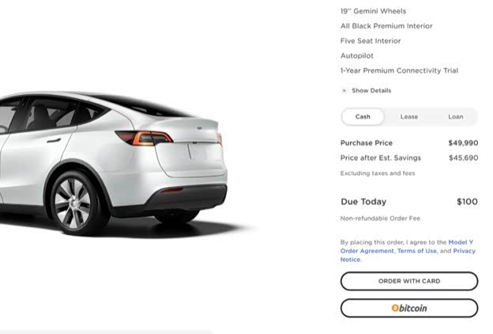Open the Terms of Use link
This screenshot has height=334, width=493.
tap(417, 251)
